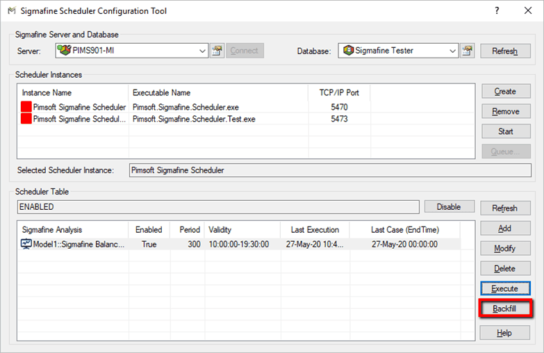Click the PIMS901-MI server icon in combo box
544x353 pixels.
[x=64, y=50]
